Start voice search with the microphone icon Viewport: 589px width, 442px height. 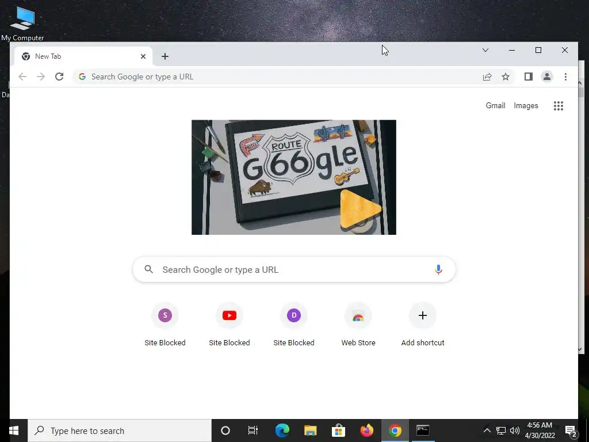[438, 269]
